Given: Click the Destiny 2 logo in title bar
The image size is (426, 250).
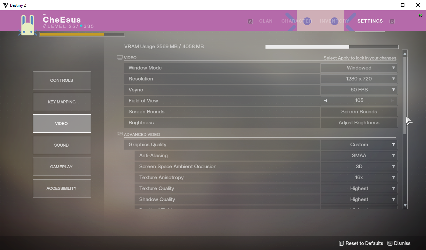Looking at the screenshot, I should [5, 5].
